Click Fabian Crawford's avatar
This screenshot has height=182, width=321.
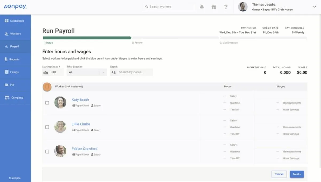point(60,151)
